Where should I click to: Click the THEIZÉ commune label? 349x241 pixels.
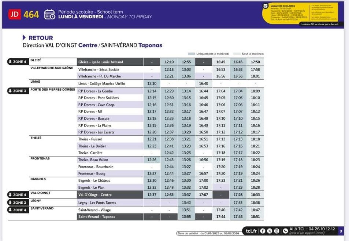coord(36,138)
